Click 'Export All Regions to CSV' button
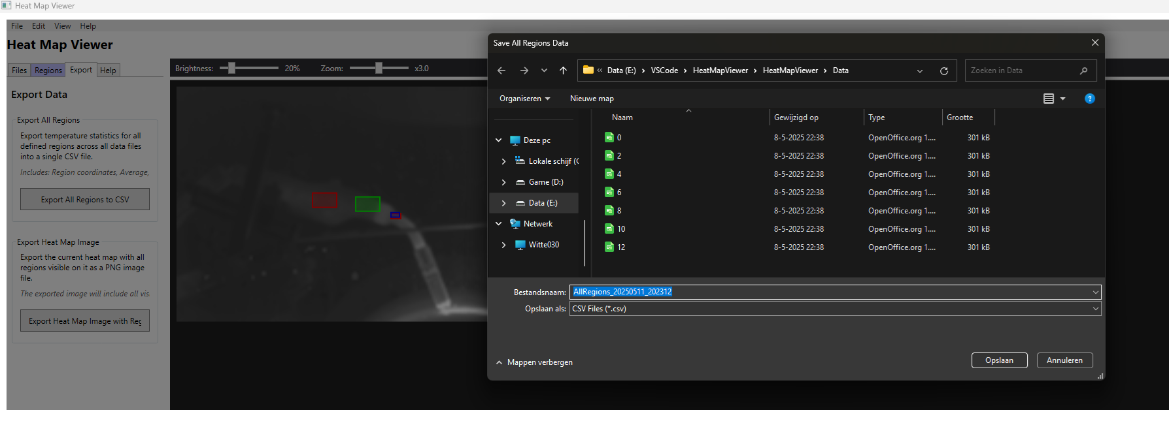 (x=85, y=200)
